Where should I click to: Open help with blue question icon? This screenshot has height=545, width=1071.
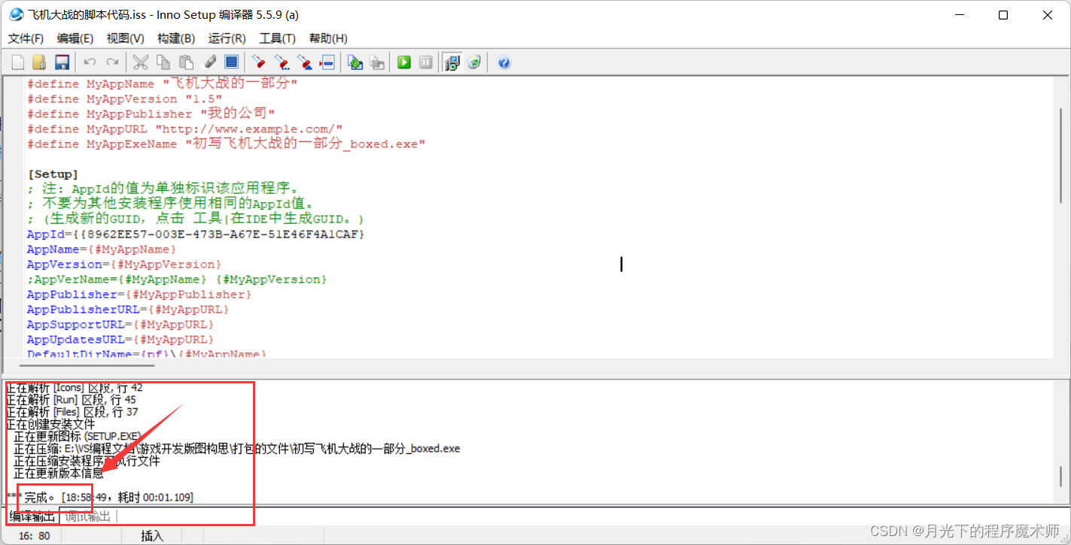[x=504, y=62]
